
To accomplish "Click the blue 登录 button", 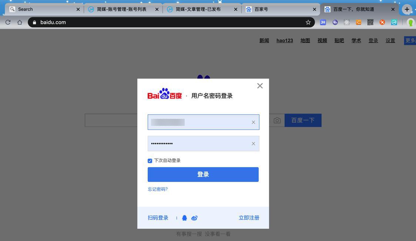I will pos(203,174).
